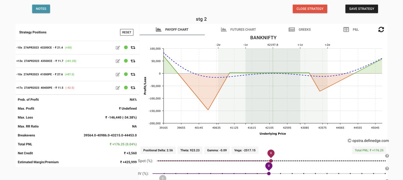This screenshot has width=403, height=180.
Task: Save the strategy
Action: click(362, 9)
